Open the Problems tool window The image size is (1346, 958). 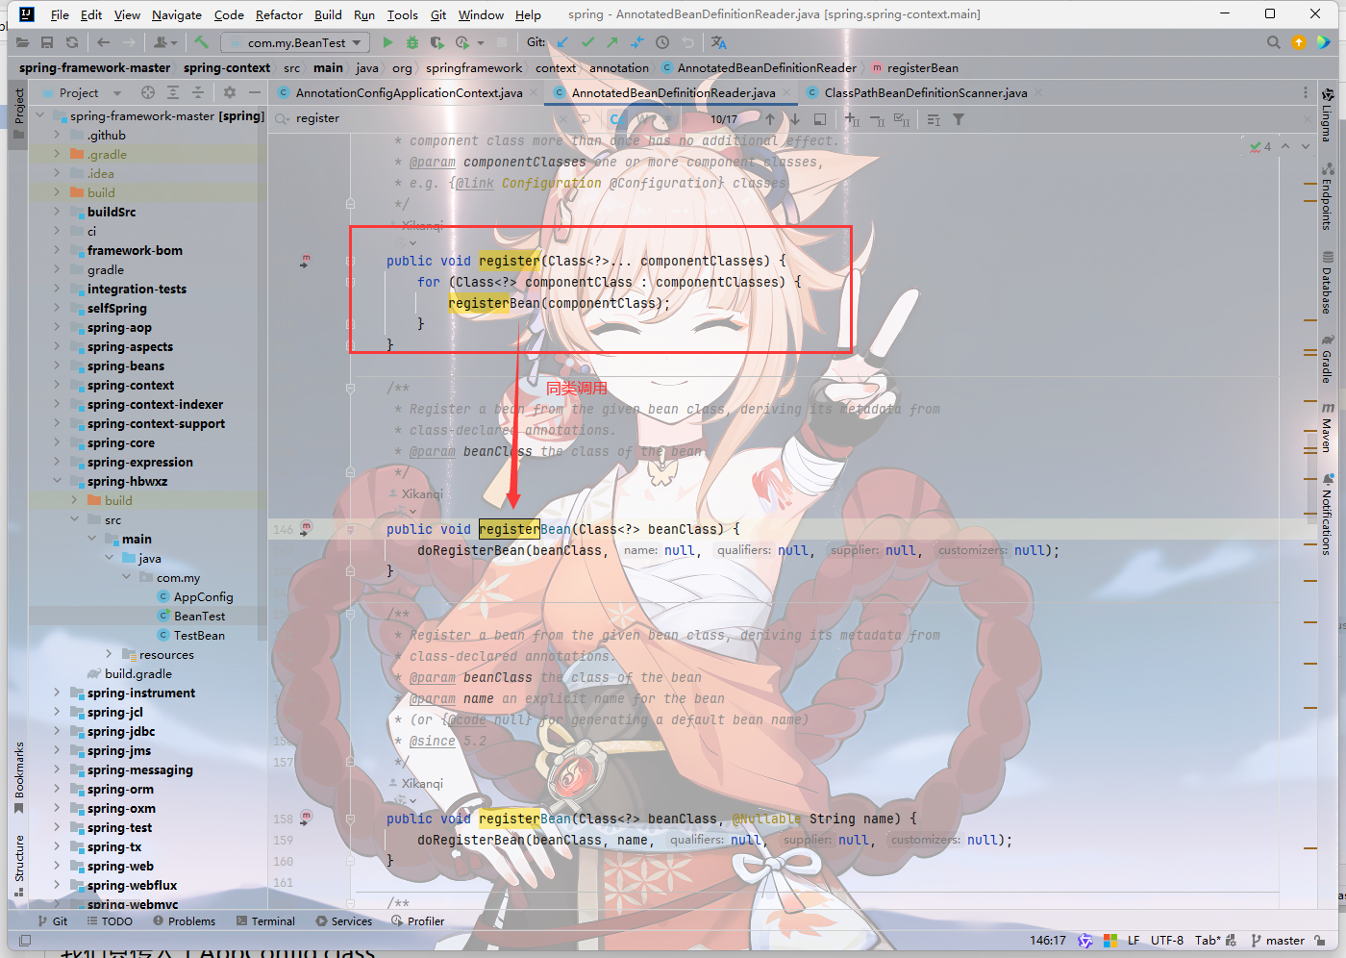184,921
